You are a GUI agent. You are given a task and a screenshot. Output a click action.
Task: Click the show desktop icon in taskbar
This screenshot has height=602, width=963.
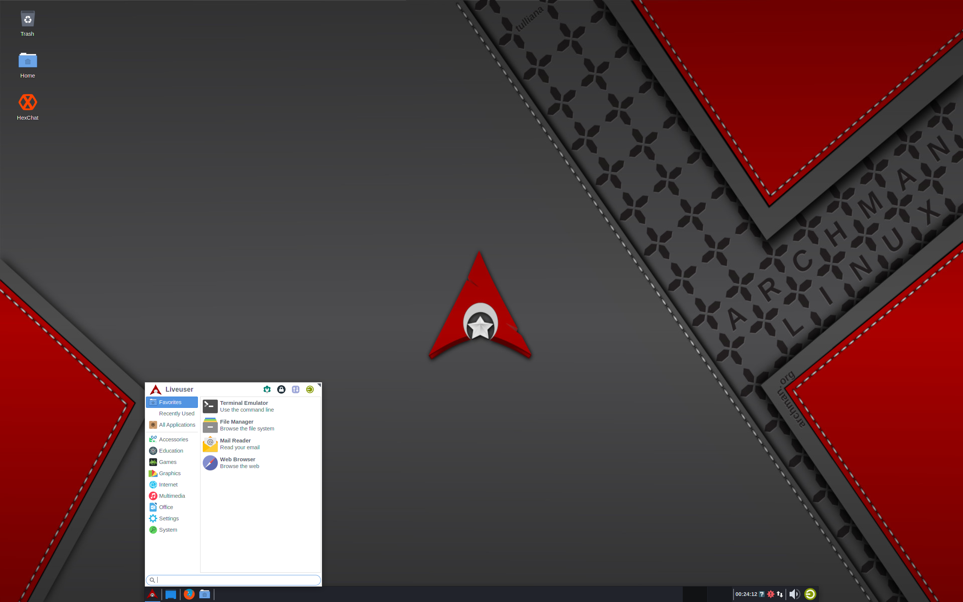[171, 594]
